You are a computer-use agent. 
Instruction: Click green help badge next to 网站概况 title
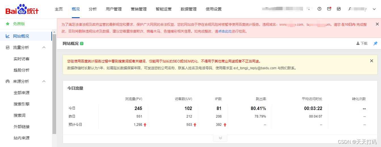[82, 44]
